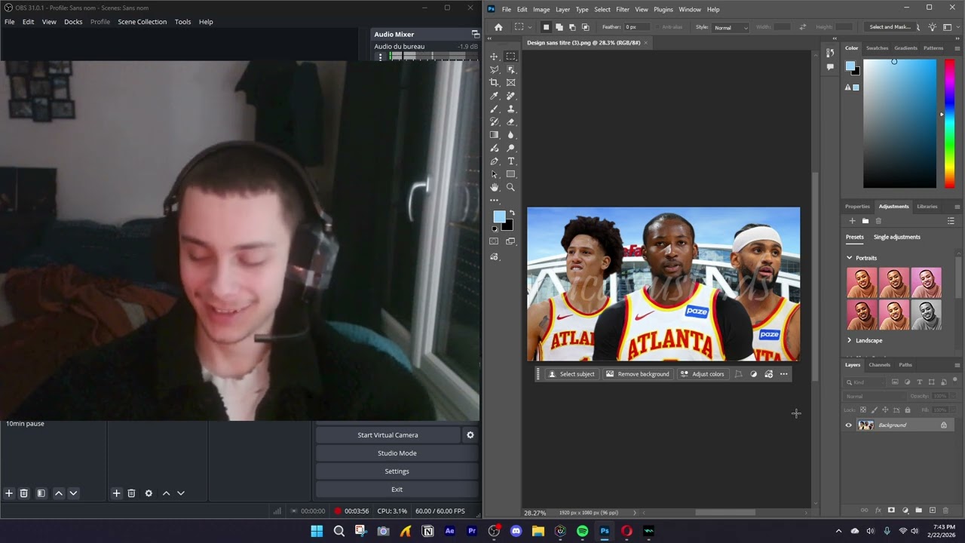Open Scene Collection menu in OBS
The image size is (965, 543).
point(142,22)
